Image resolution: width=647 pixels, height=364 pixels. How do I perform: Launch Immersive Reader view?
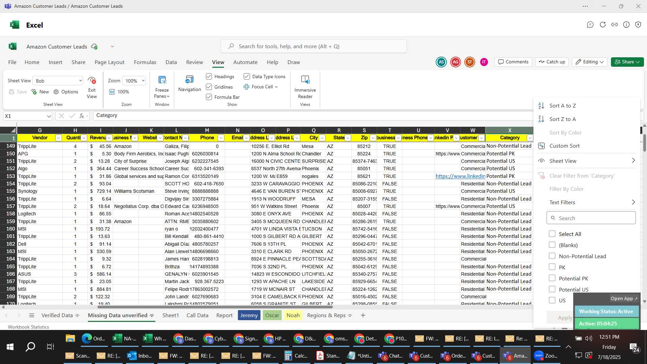305,80
